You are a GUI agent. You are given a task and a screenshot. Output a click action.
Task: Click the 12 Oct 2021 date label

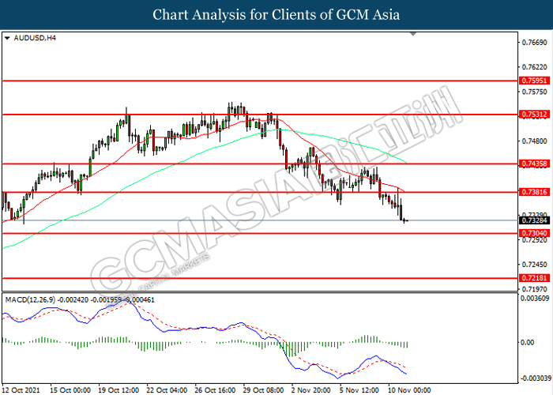point(21,389)
